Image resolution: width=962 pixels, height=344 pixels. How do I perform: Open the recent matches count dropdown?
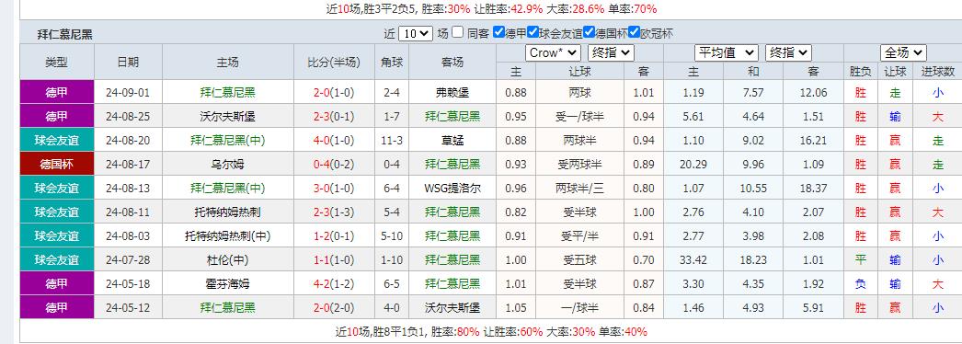point(416,34)
